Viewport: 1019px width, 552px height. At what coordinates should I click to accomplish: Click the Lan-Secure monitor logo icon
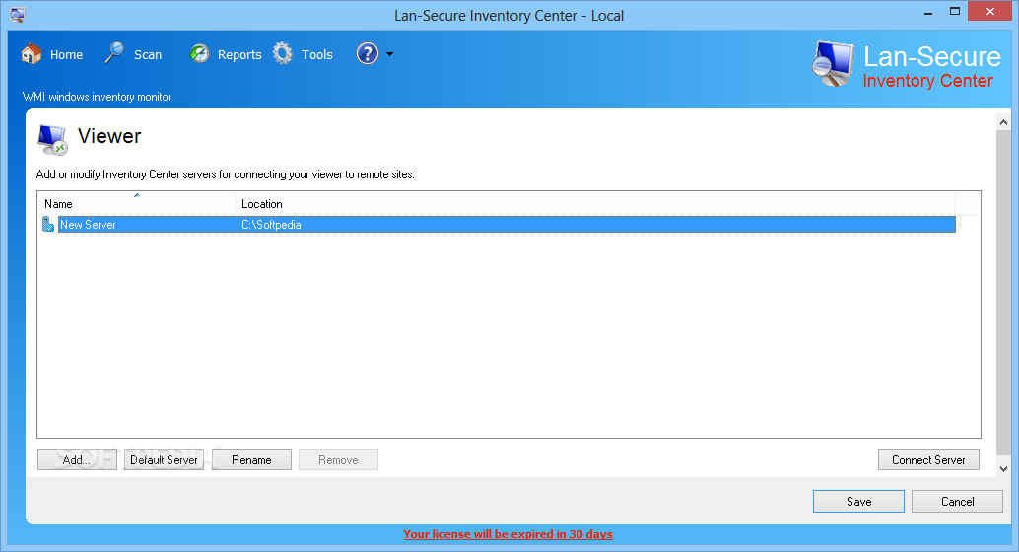832,64
